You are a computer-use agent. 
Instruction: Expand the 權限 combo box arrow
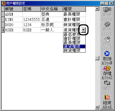coord(84,30)
